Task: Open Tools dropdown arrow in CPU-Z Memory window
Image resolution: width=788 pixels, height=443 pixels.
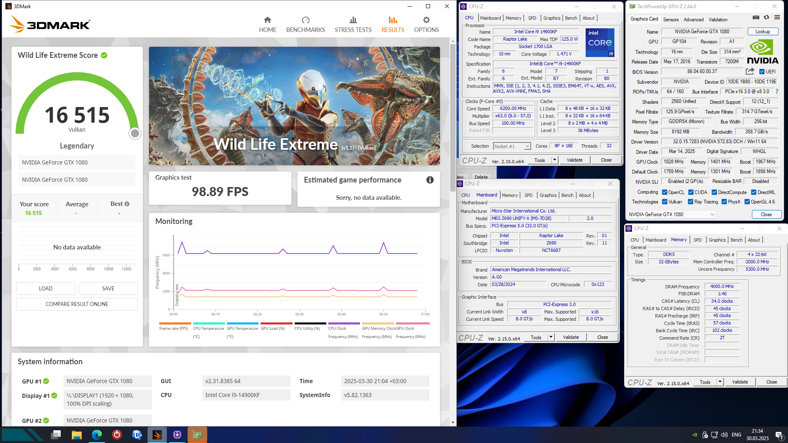Action: [720, 382]
